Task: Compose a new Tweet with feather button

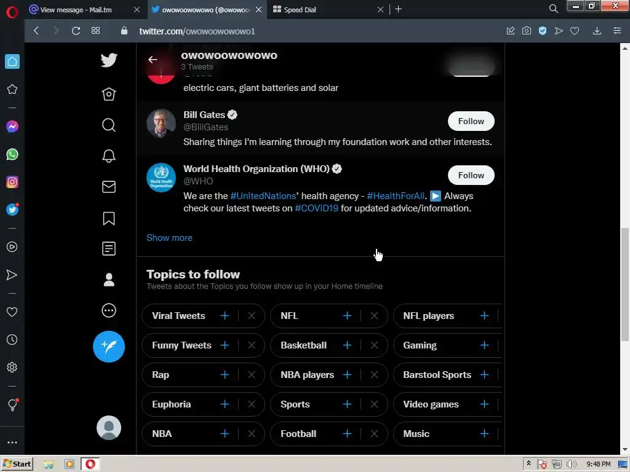Action: point(109,347)
